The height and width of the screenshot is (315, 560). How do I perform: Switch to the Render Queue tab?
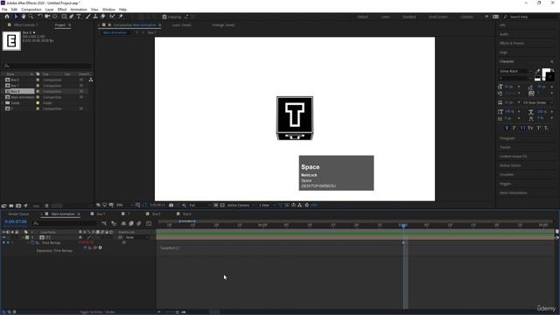[18, 214]
